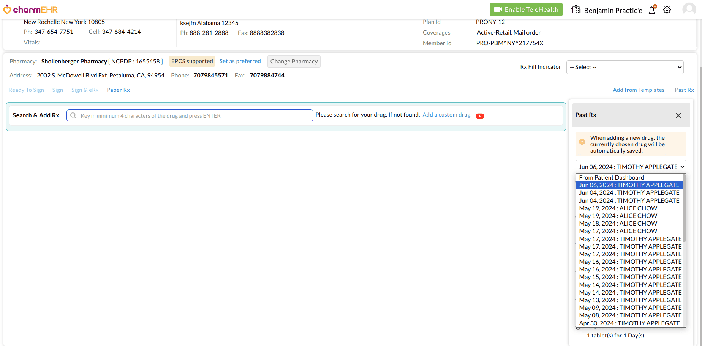This screenshot has width=702, height=358.
Task: Collapse the Past Rx date dropdown
Action: point(631,167)
